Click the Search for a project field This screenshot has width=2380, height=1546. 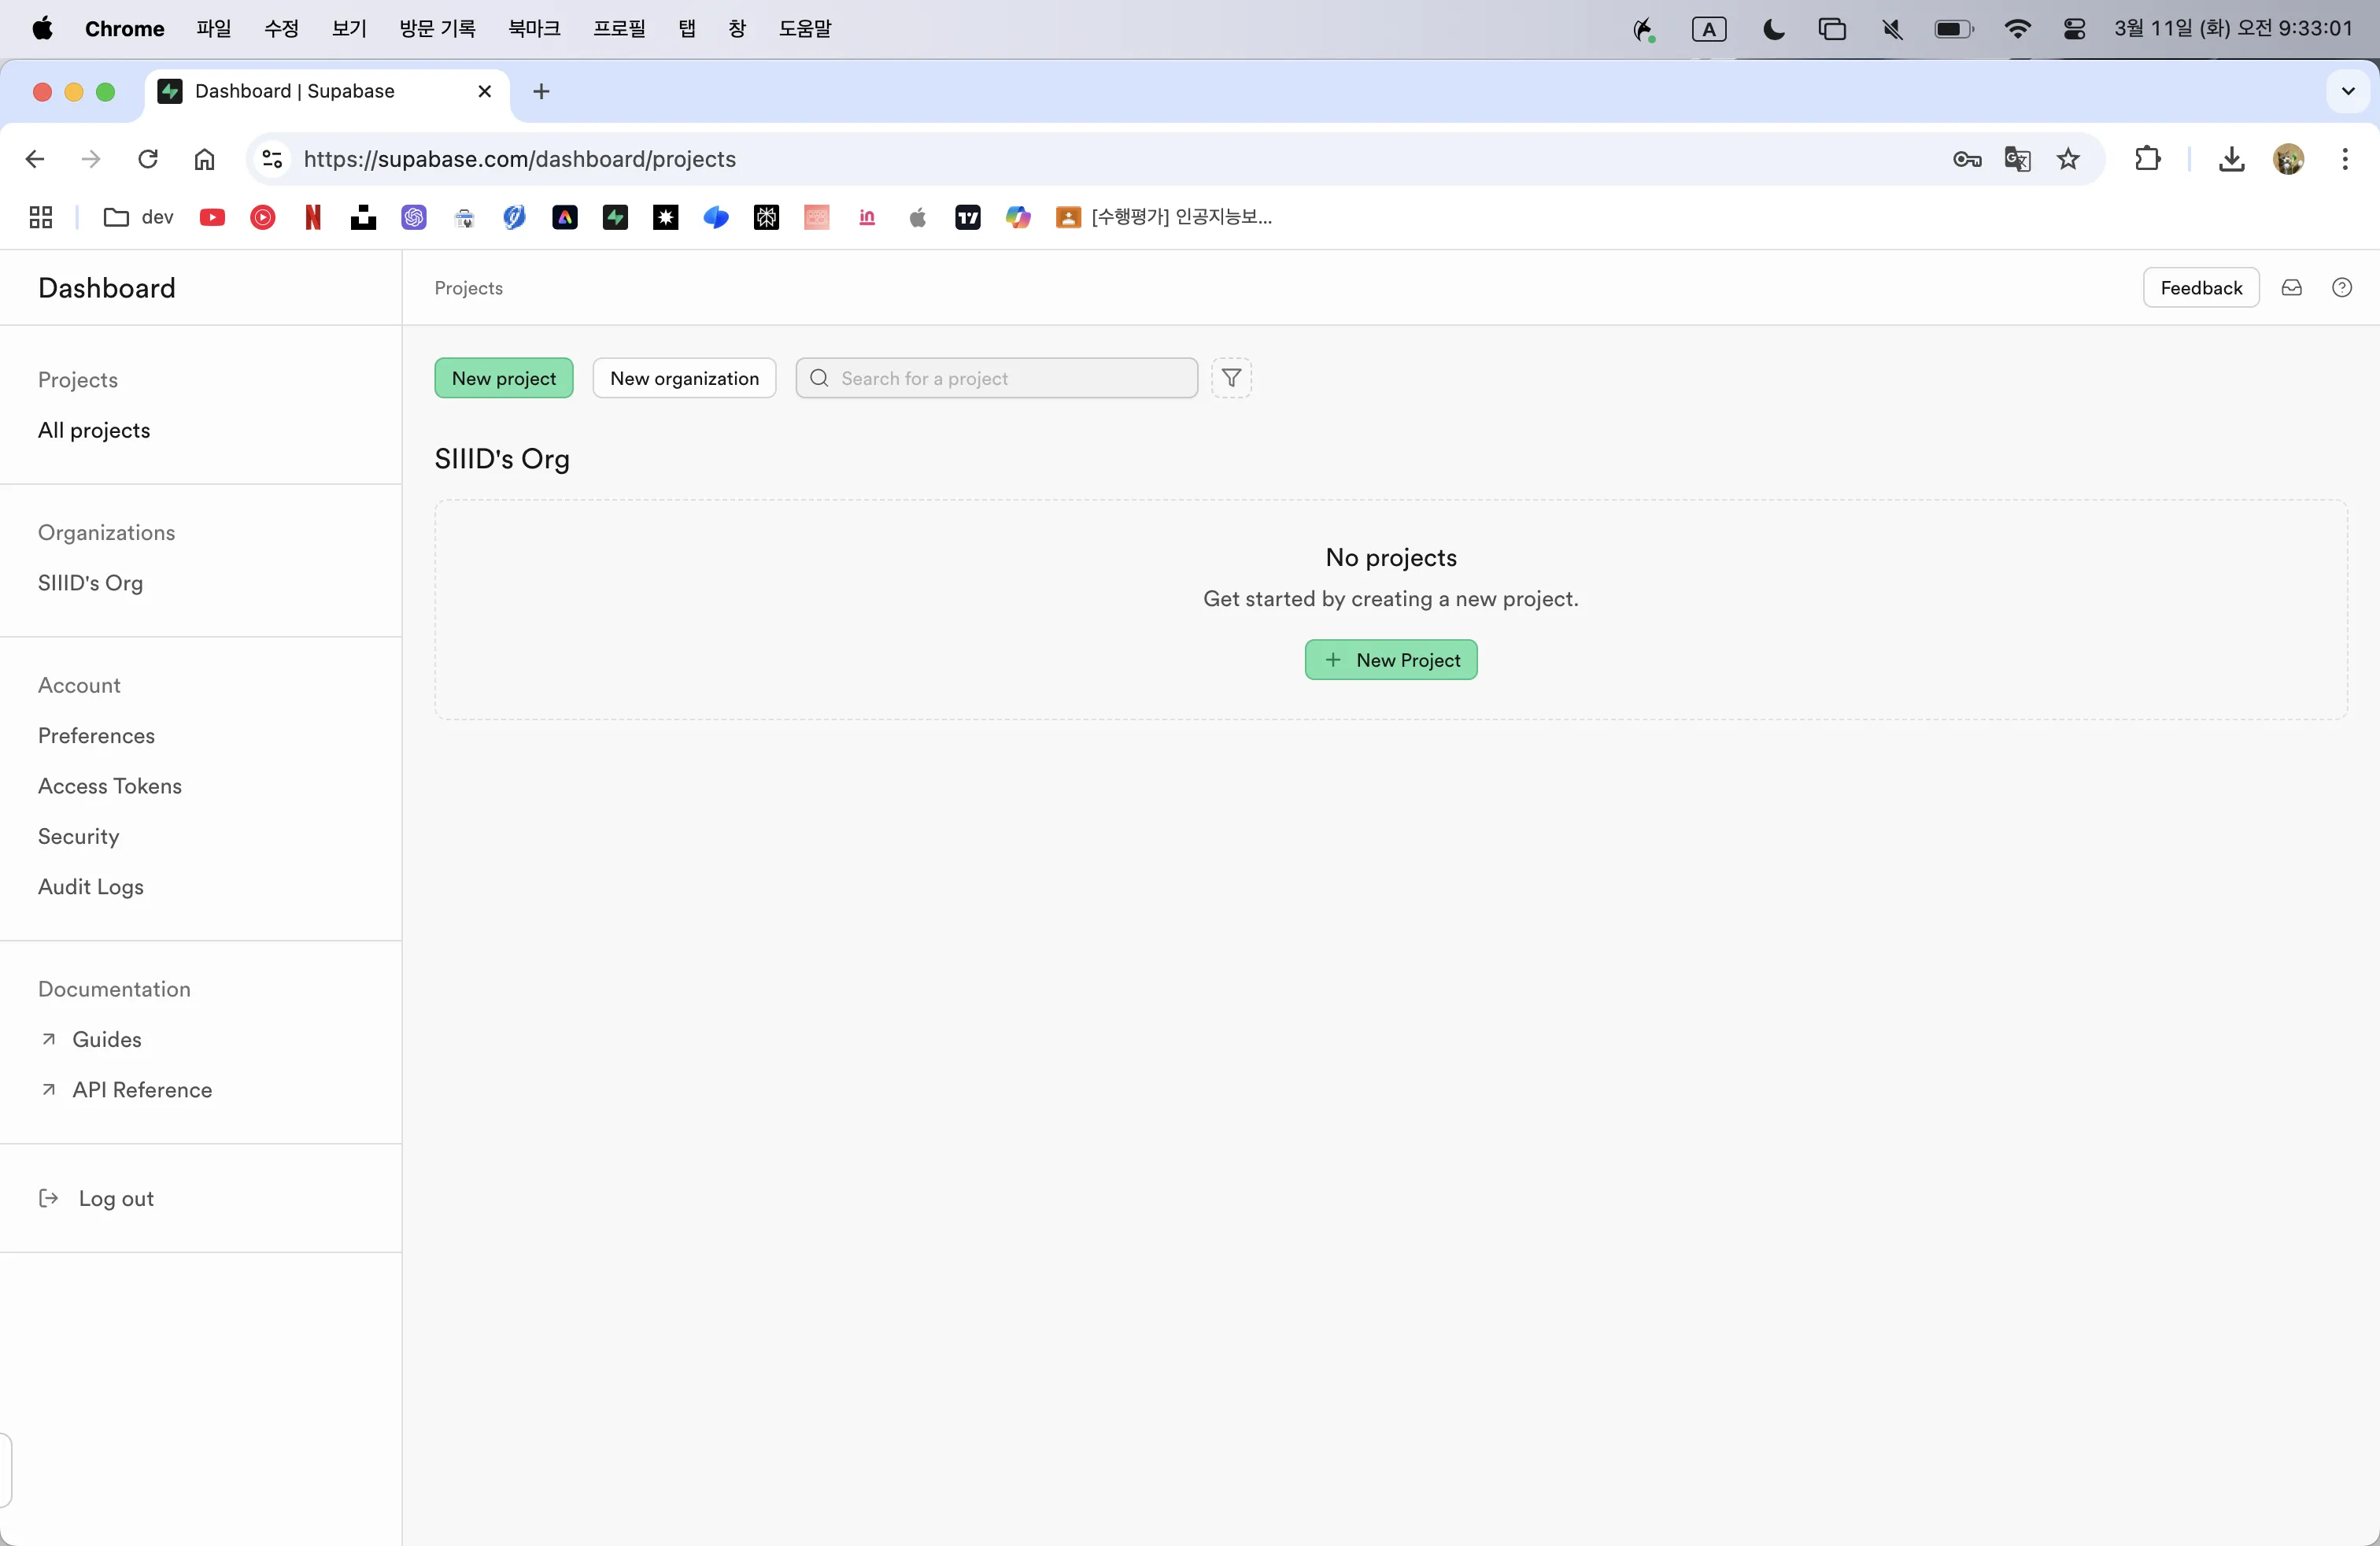[1010, 378]
